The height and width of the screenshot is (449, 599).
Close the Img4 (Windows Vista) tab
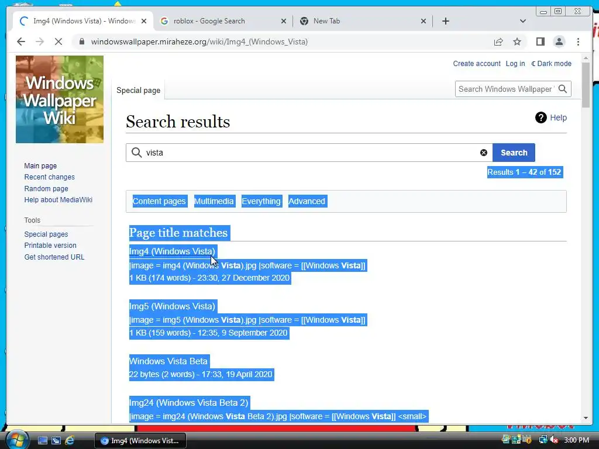(x=144, y=21)
